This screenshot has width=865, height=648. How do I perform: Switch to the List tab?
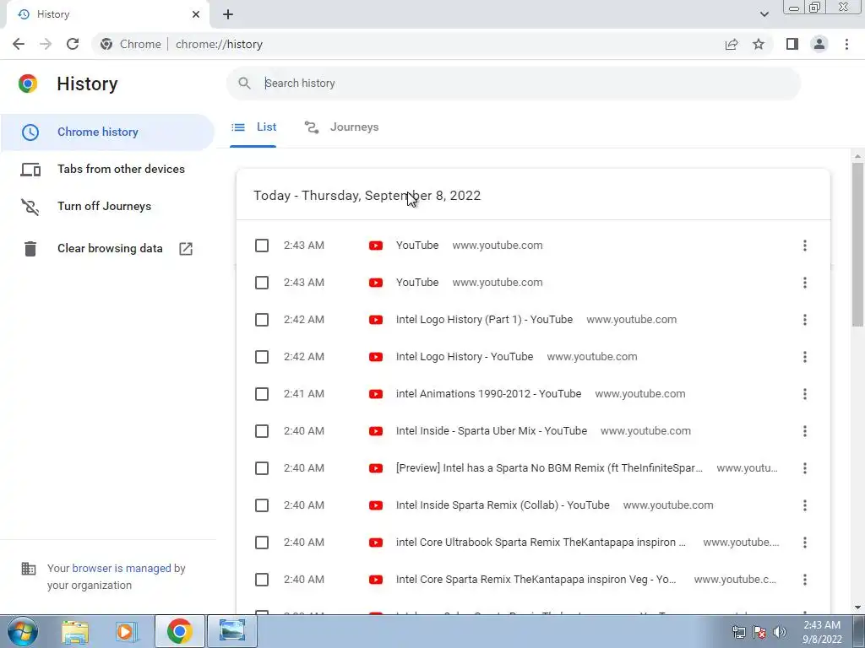[253, 127]
